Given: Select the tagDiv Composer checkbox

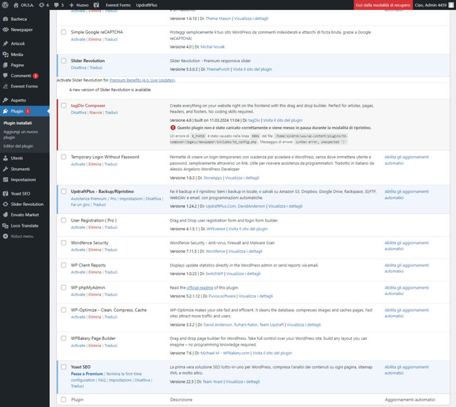Looking at the screenshot, I should pyautogui.click(x=63, y=105).
